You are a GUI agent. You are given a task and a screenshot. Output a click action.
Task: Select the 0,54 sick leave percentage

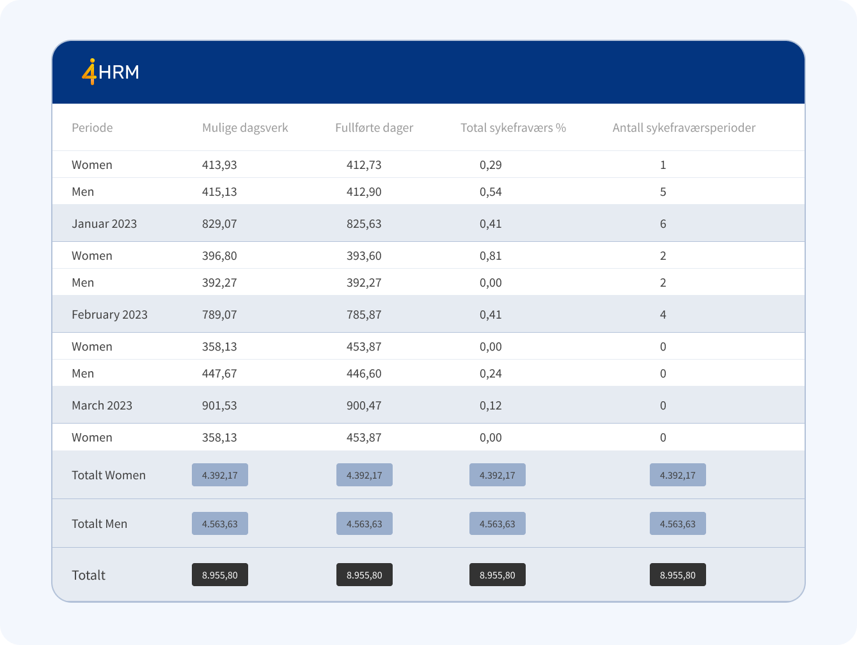tap(491, 191)
